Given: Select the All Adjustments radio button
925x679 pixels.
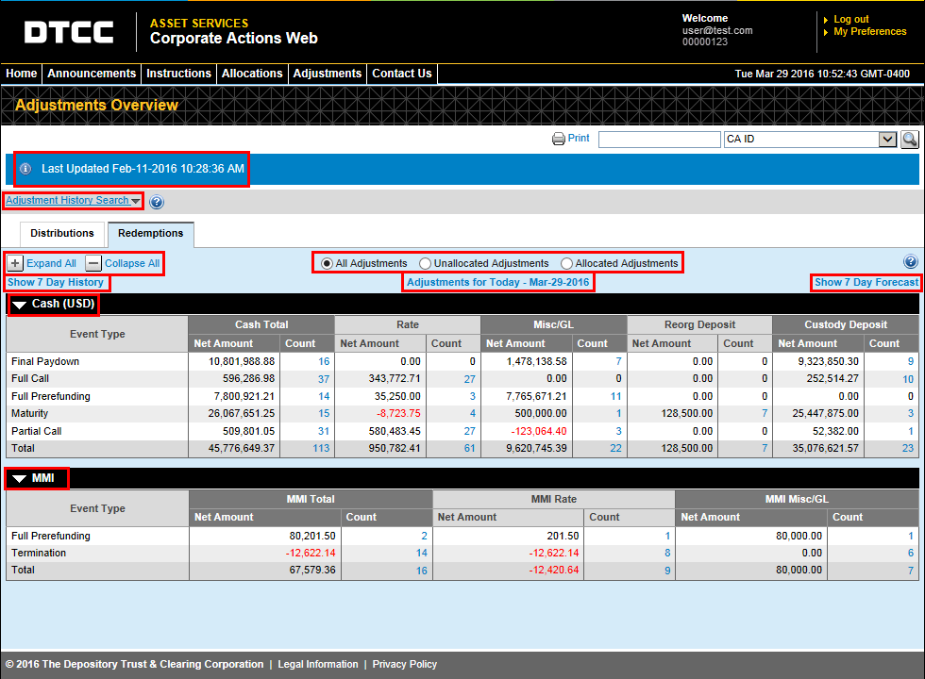Looking at the screenshot, I should [325, 262].
